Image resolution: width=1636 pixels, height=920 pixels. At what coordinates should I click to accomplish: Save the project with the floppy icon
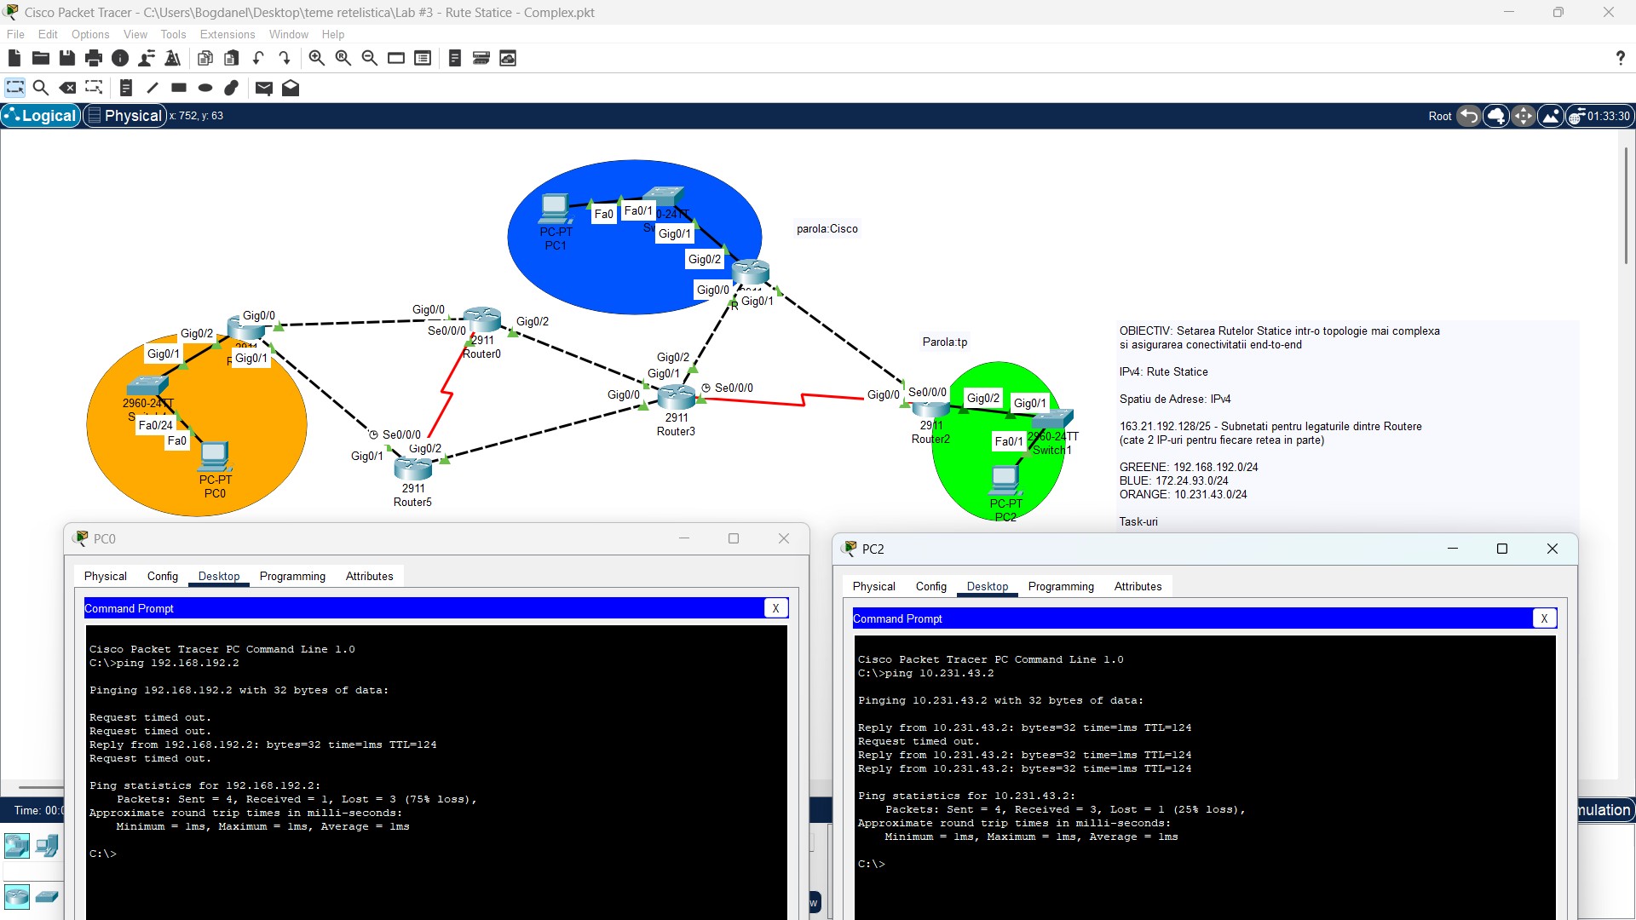pyautogui.click(x=66, y=58)
